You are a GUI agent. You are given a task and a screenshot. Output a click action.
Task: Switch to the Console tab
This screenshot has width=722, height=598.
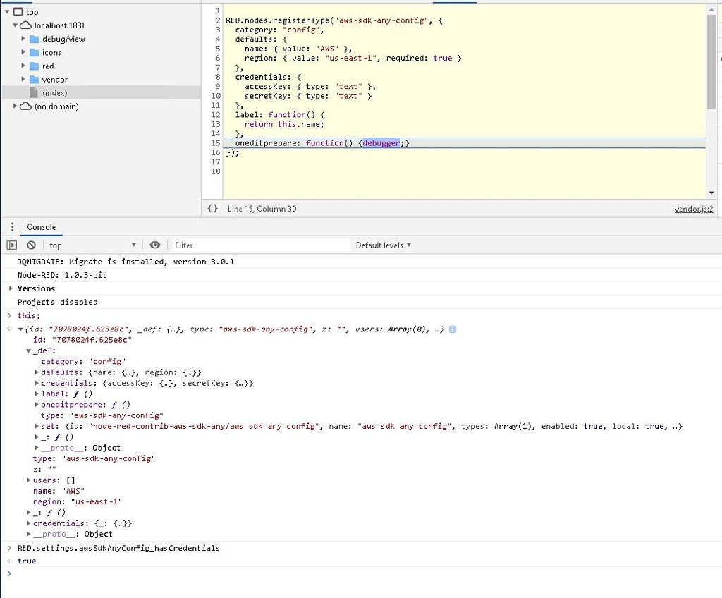click(41, 227)
